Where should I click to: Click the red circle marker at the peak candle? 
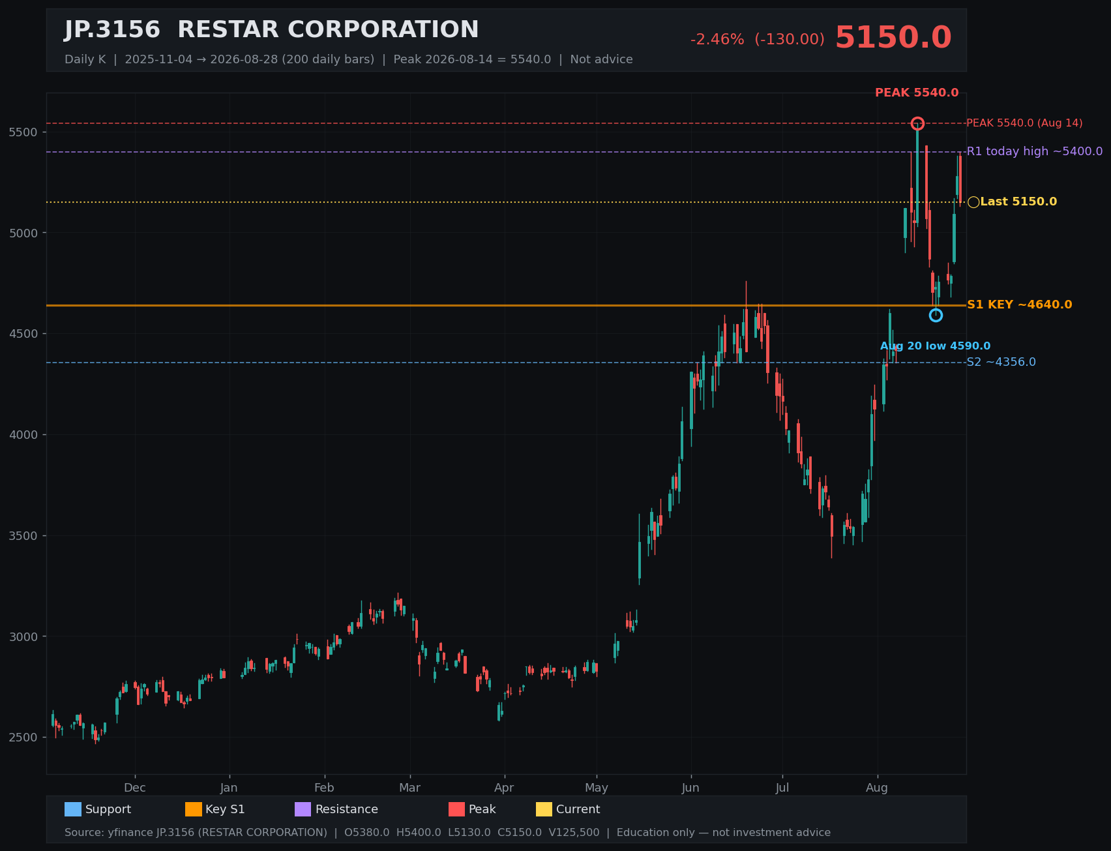pos(917,123)
